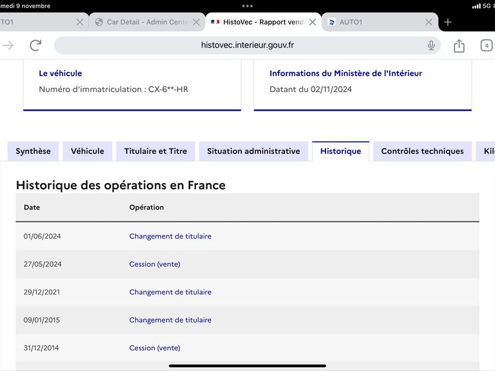Screen dimensions: 495x371
Task: Switch to Car Detail - Admin Center tab
Action: (147, 22)
